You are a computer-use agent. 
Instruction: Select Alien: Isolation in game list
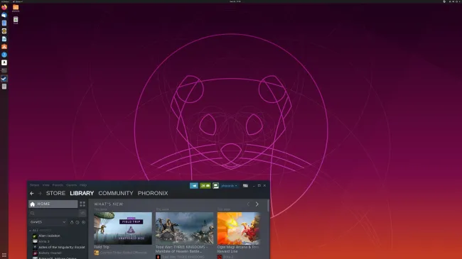(x=49, y=236)
